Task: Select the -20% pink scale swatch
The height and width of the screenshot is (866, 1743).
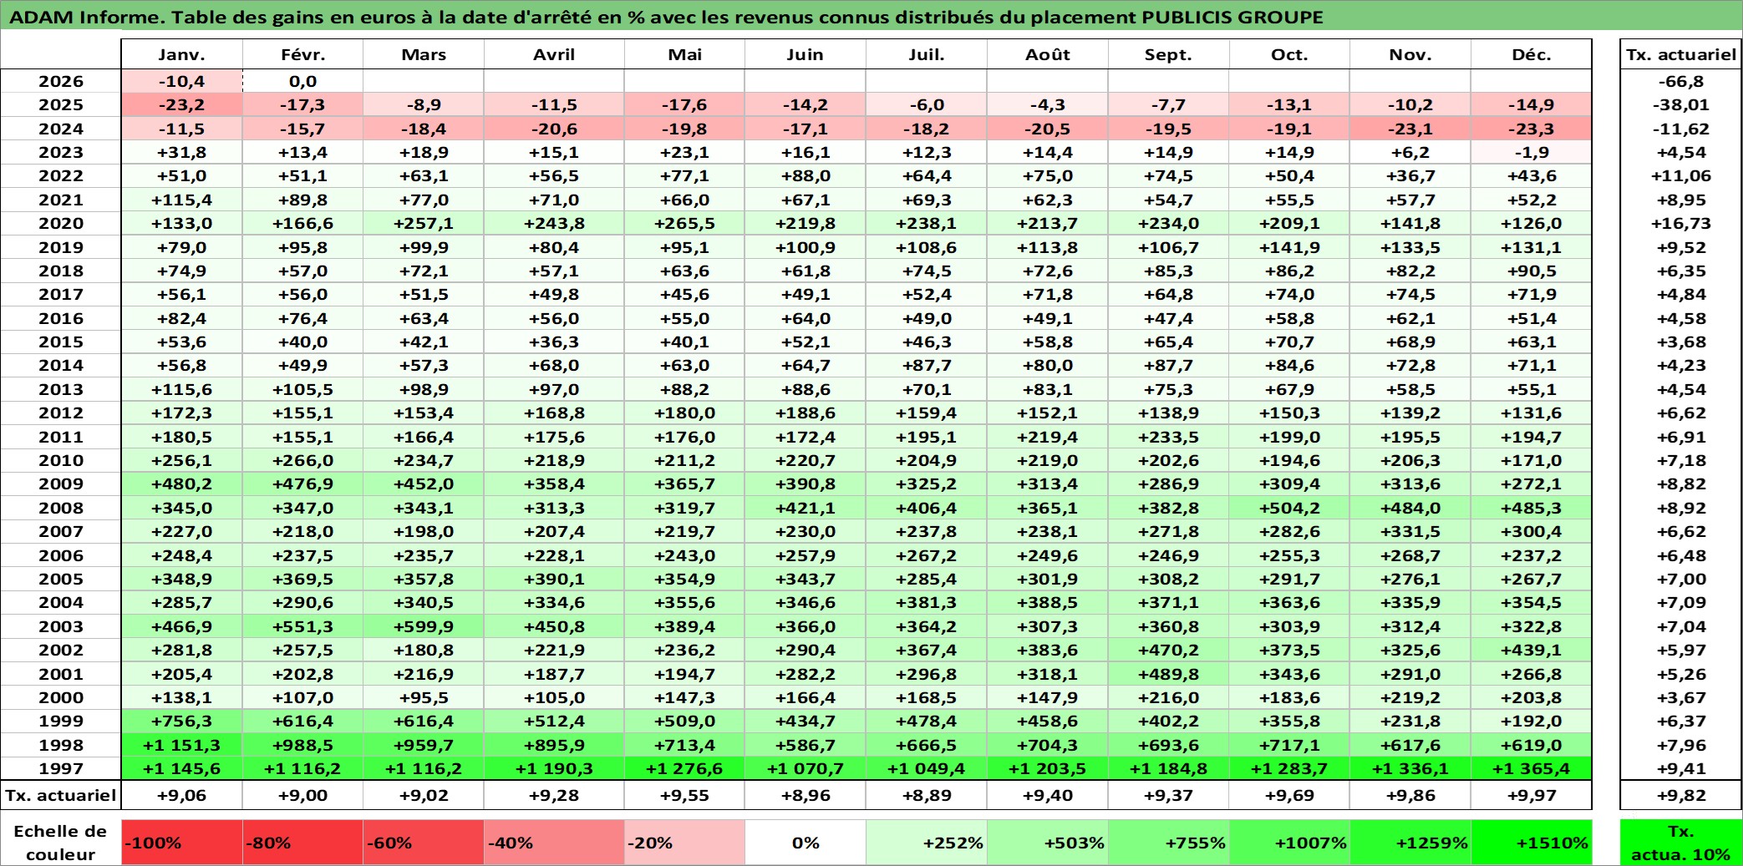Action: [x=684, y=843]
